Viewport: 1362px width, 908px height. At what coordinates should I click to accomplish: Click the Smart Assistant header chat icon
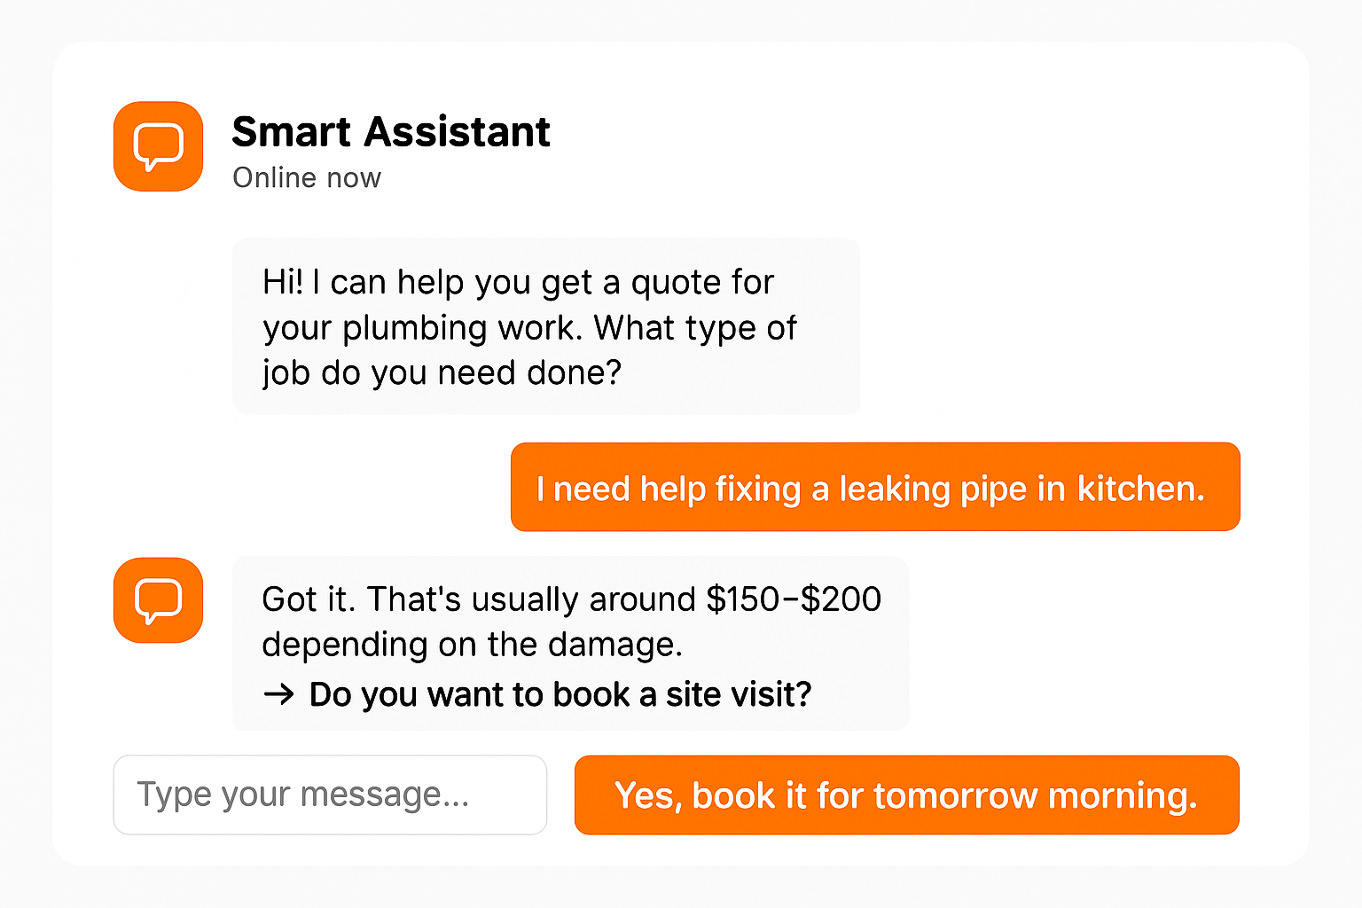158,146
